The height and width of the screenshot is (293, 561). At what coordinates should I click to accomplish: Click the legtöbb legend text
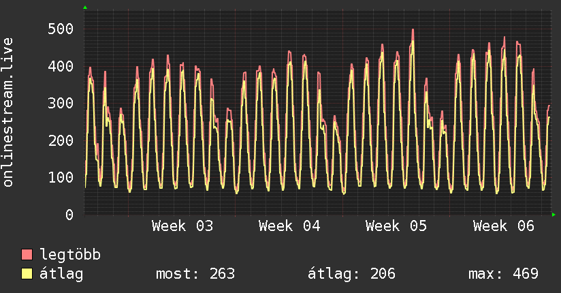pyautogui.click(x=71, y=255)
